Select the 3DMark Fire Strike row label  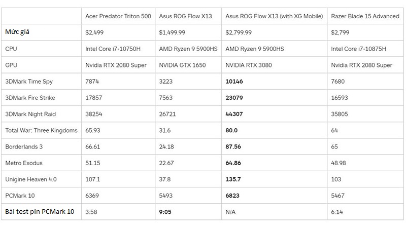pos(30,97)
